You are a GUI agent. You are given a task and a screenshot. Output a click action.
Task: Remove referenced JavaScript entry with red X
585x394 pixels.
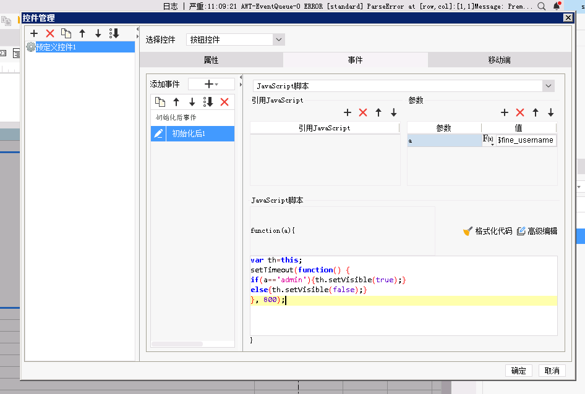(363, 112)
